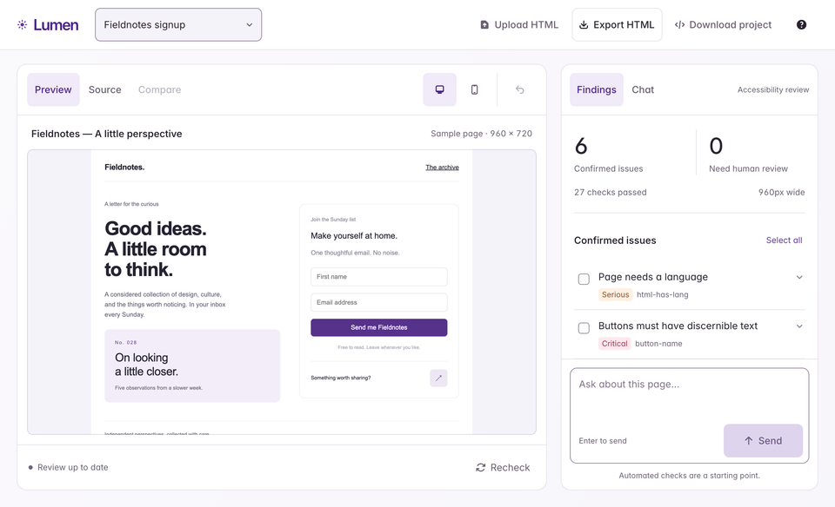
Task: Click the html-has-lang rule label
Action: point(663,294)
